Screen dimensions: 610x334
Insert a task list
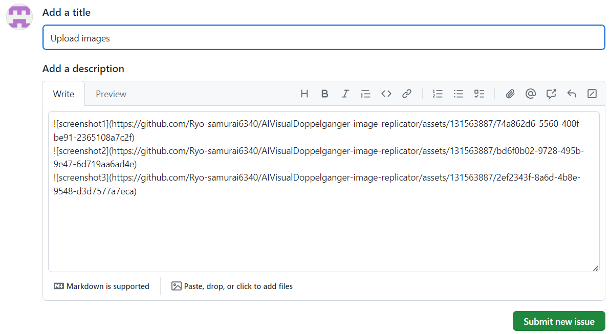(x=479, y=94)
